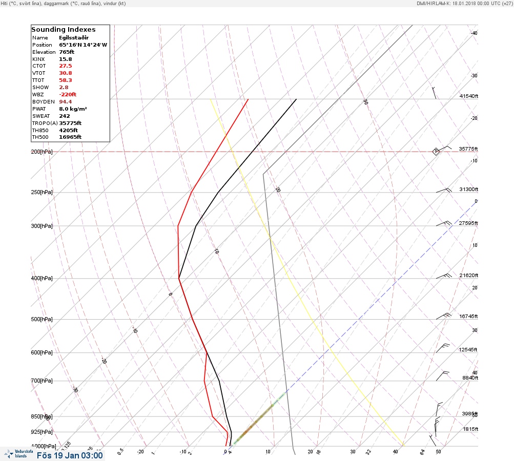Select the wind barb beside 31300ft
Screen dimensions: 514x461
tap(444, 191)
